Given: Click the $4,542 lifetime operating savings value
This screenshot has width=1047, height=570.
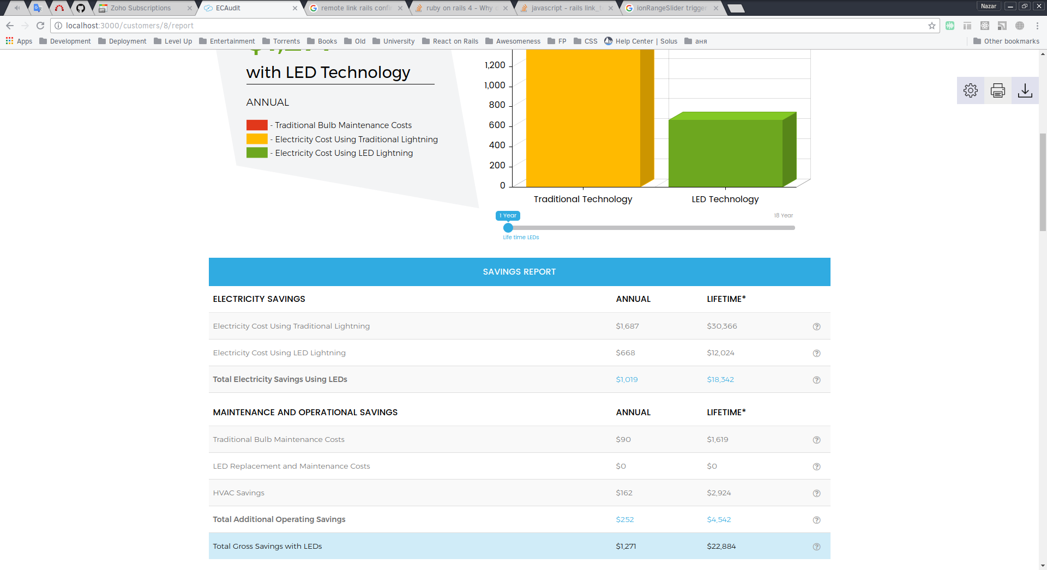Looking at the screenshot, I should 719,520.
